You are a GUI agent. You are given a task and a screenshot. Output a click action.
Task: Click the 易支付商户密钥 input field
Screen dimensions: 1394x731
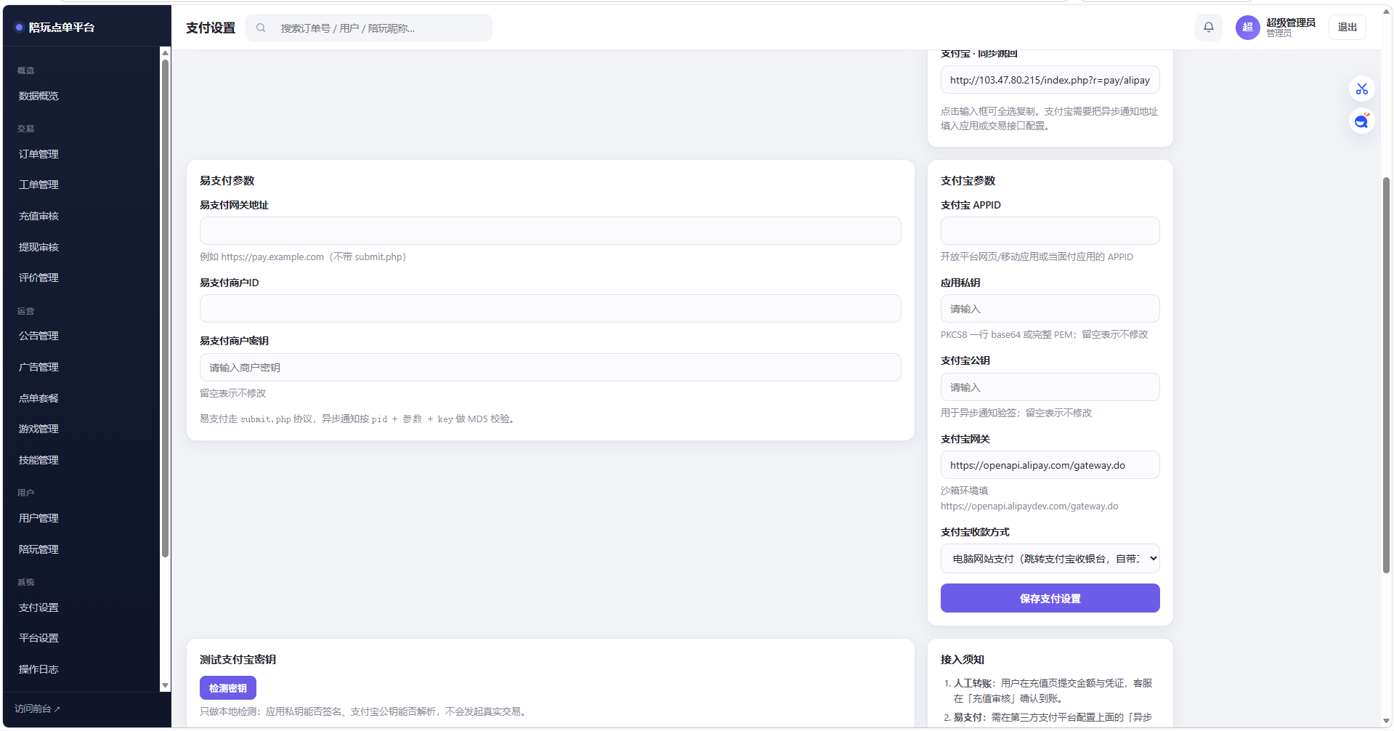pyautogui.click(x=550, y=368)
